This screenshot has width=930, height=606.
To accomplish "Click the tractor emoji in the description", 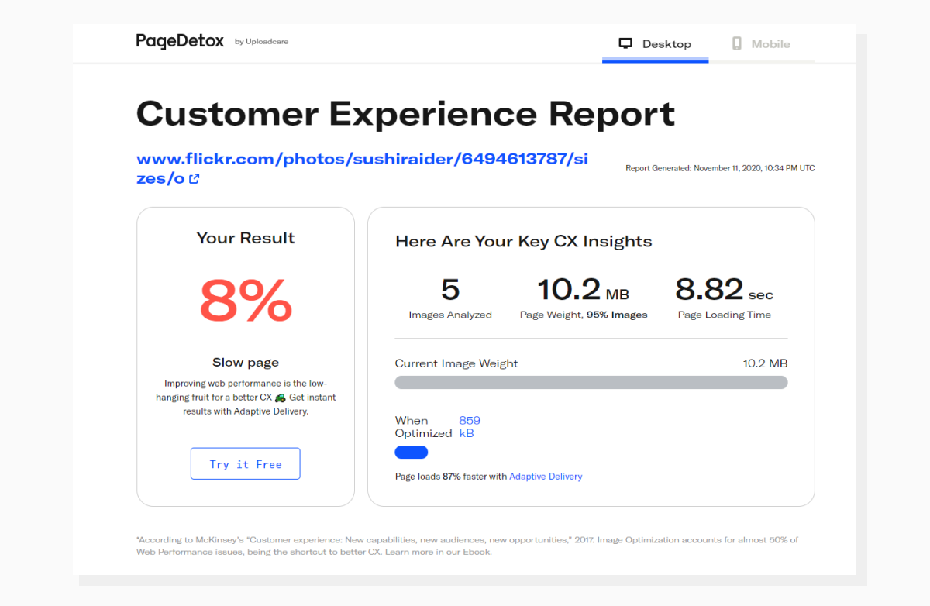I will [x=280, y=398].
